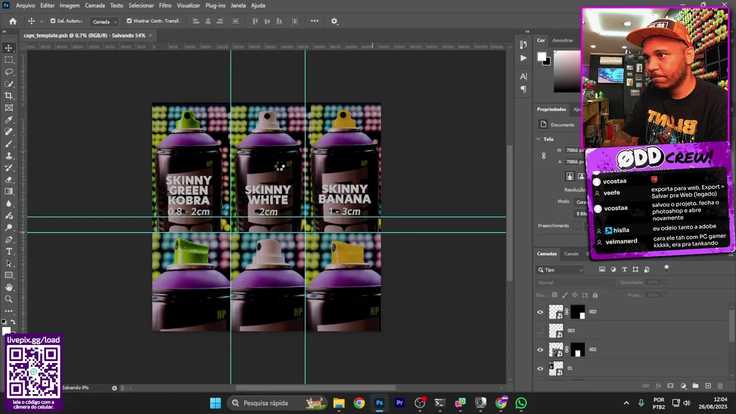Viewport: 736px width, 414px height.
Task: Select the Gradient tool
Action: [x=9, y=191]
